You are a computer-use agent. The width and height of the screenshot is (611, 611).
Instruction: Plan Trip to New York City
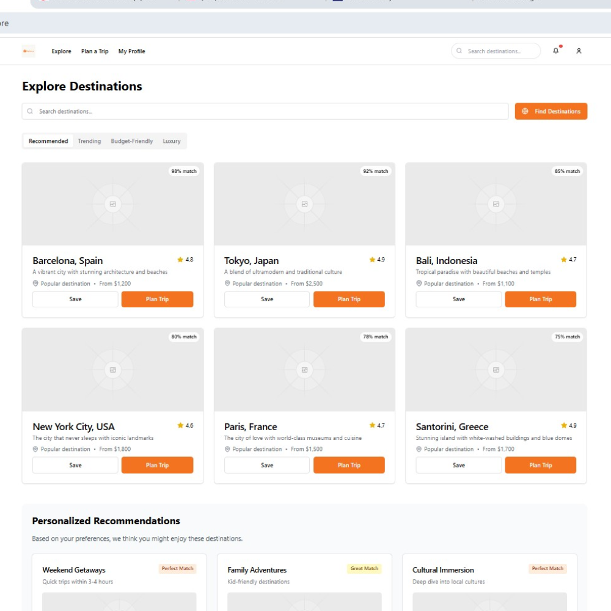tap(157, 465)
